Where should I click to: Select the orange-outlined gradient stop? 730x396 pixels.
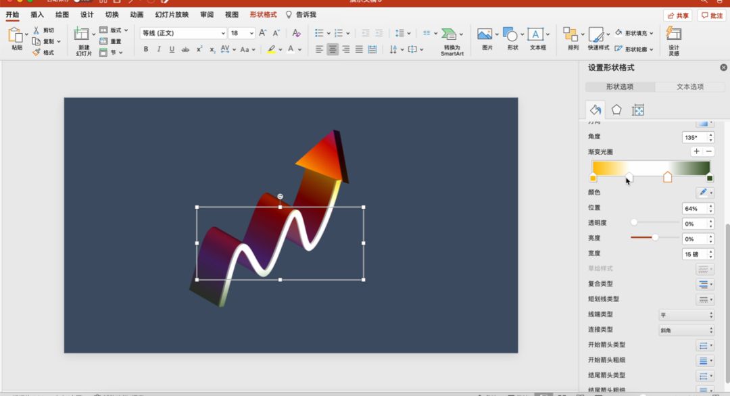[667, 177]
